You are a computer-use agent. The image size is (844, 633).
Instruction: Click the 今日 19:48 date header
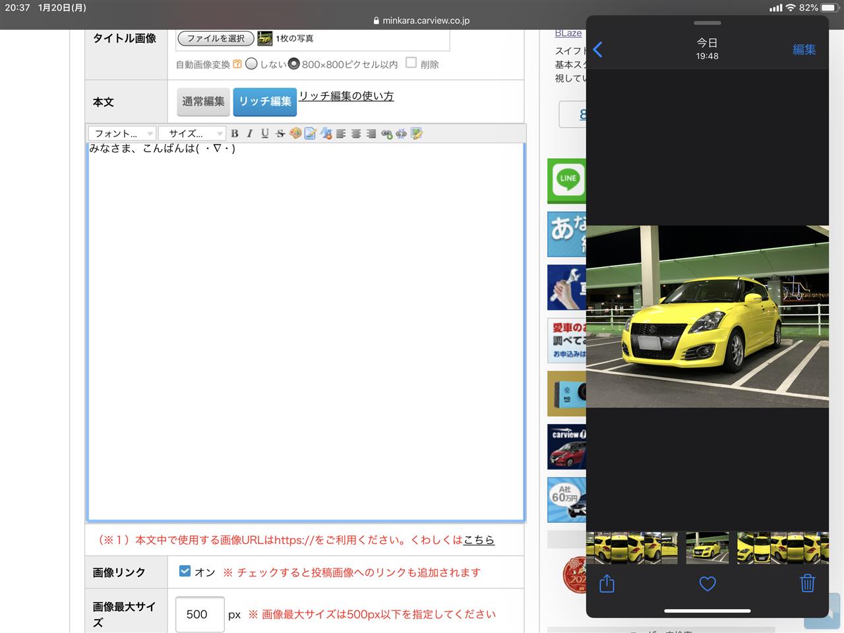(x=707, y=49)
